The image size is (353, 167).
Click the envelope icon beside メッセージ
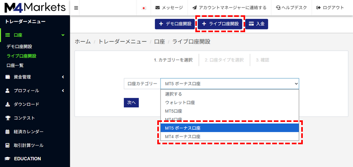pyautogui.click(x=158, y=8)
